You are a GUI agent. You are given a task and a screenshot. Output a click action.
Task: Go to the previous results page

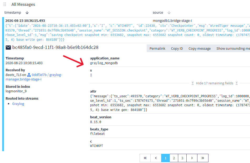point(156,158)
